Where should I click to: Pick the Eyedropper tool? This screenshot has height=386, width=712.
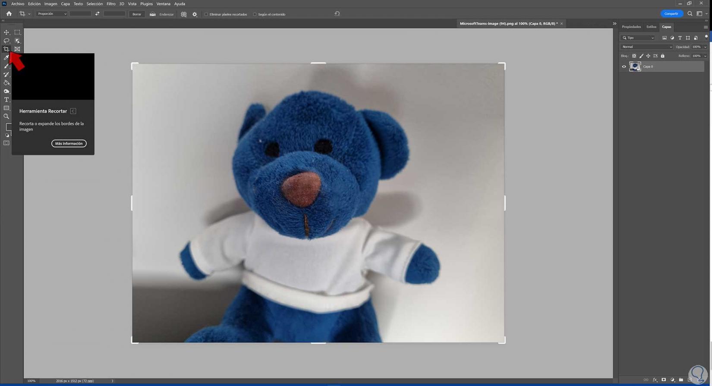click(x=6, y=57)
